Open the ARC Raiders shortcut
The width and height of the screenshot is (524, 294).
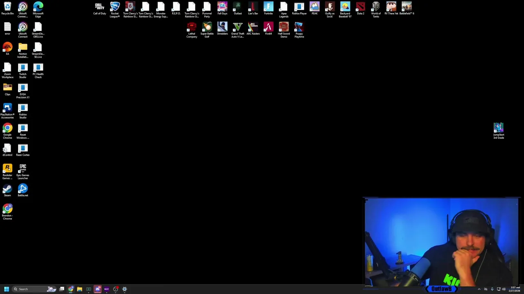(253, 29)
